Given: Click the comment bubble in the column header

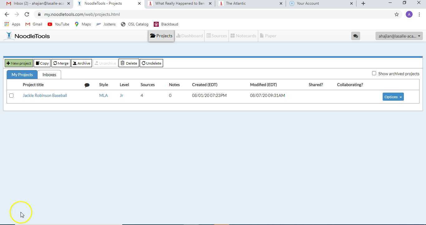Looking at the screenshot, I should (x=87, y=85).
